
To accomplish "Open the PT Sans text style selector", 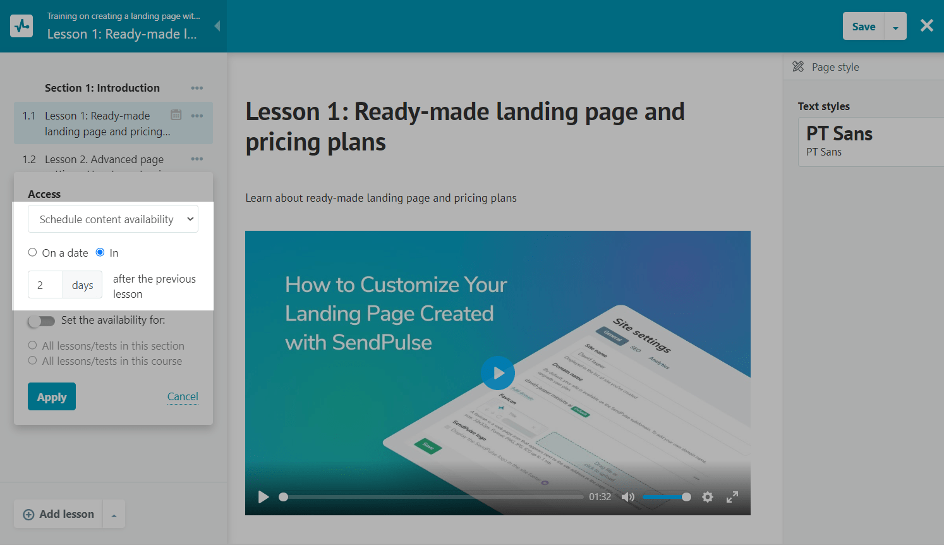I will click(x=871, y=142).
